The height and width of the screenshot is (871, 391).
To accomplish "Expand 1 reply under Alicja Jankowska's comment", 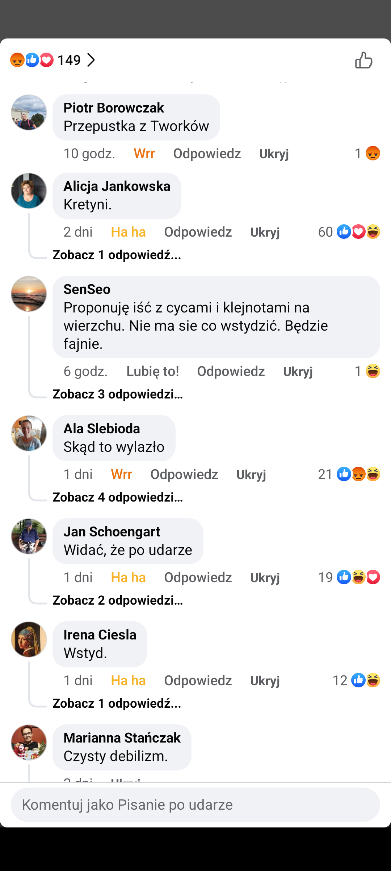I will click(117, 255).
